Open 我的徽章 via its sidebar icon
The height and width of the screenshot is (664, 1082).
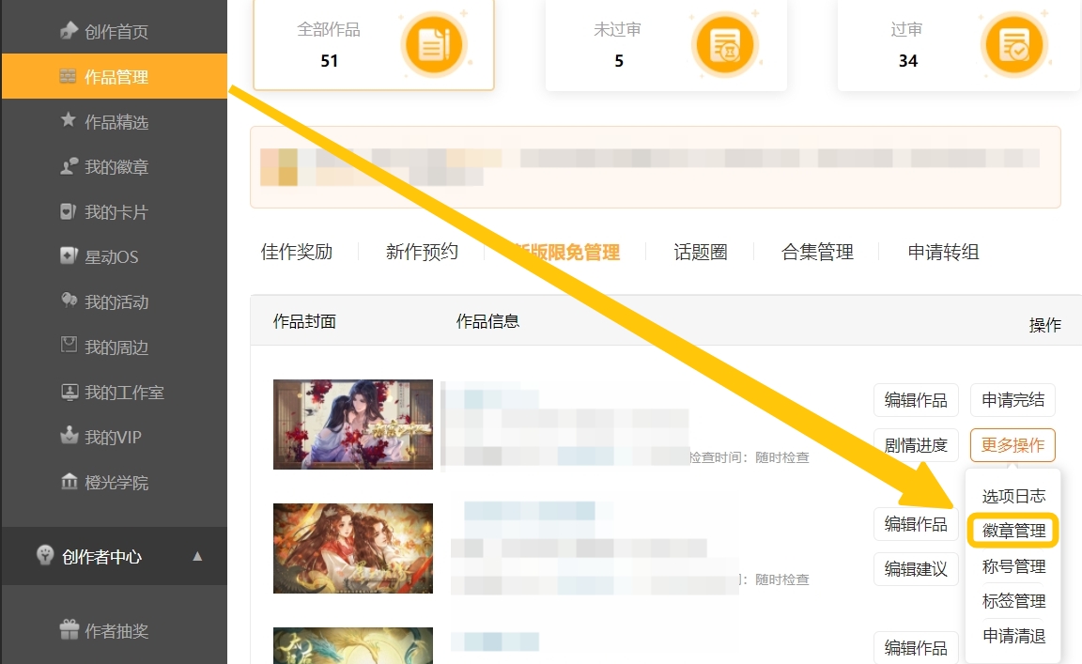pyautogui.click(x=69, y=166)
